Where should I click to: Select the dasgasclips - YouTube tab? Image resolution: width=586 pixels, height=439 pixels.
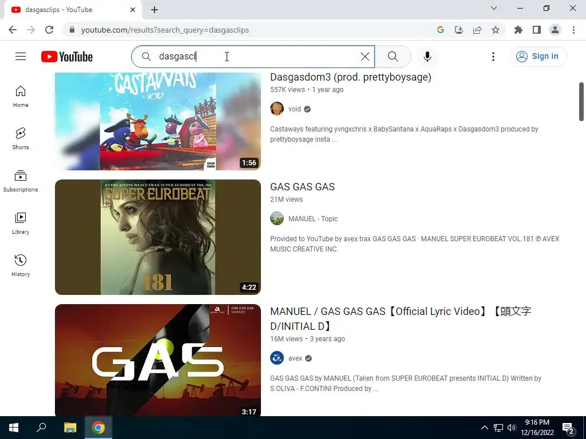point(73,10)
